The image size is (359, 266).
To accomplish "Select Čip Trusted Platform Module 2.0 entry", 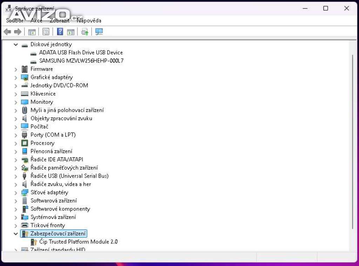I will (x=78, y=242).
